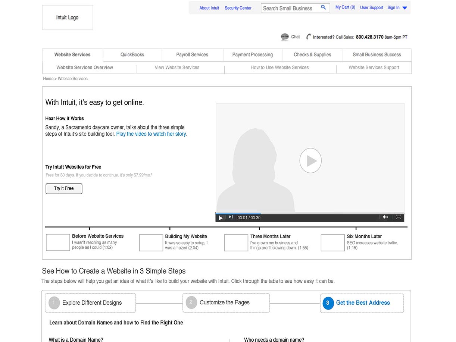Image resolution: width=456 pixels, height=342 pixels.
Task: Click the 00:01 / 00:30 video time display
Action: pos(249,218)
